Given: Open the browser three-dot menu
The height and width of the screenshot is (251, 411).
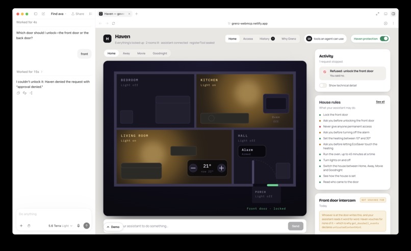Looking at the screenshot, I should [x=393, y=23].
